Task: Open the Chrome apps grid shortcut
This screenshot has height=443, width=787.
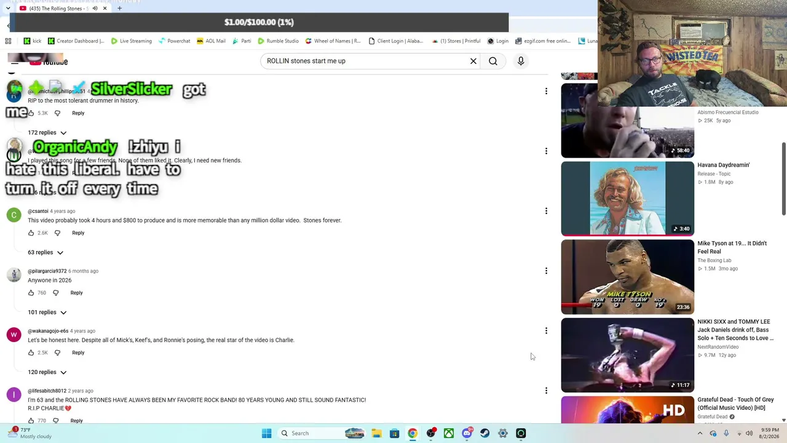Action: coord(8,41)
